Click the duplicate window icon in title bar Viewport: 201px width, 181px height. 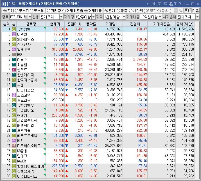pos(165,4)
